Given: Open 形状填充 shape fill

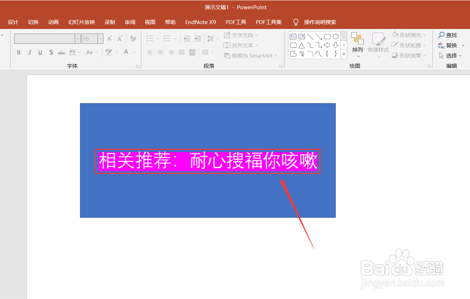Looking at the screenshot, I should 409,35.
